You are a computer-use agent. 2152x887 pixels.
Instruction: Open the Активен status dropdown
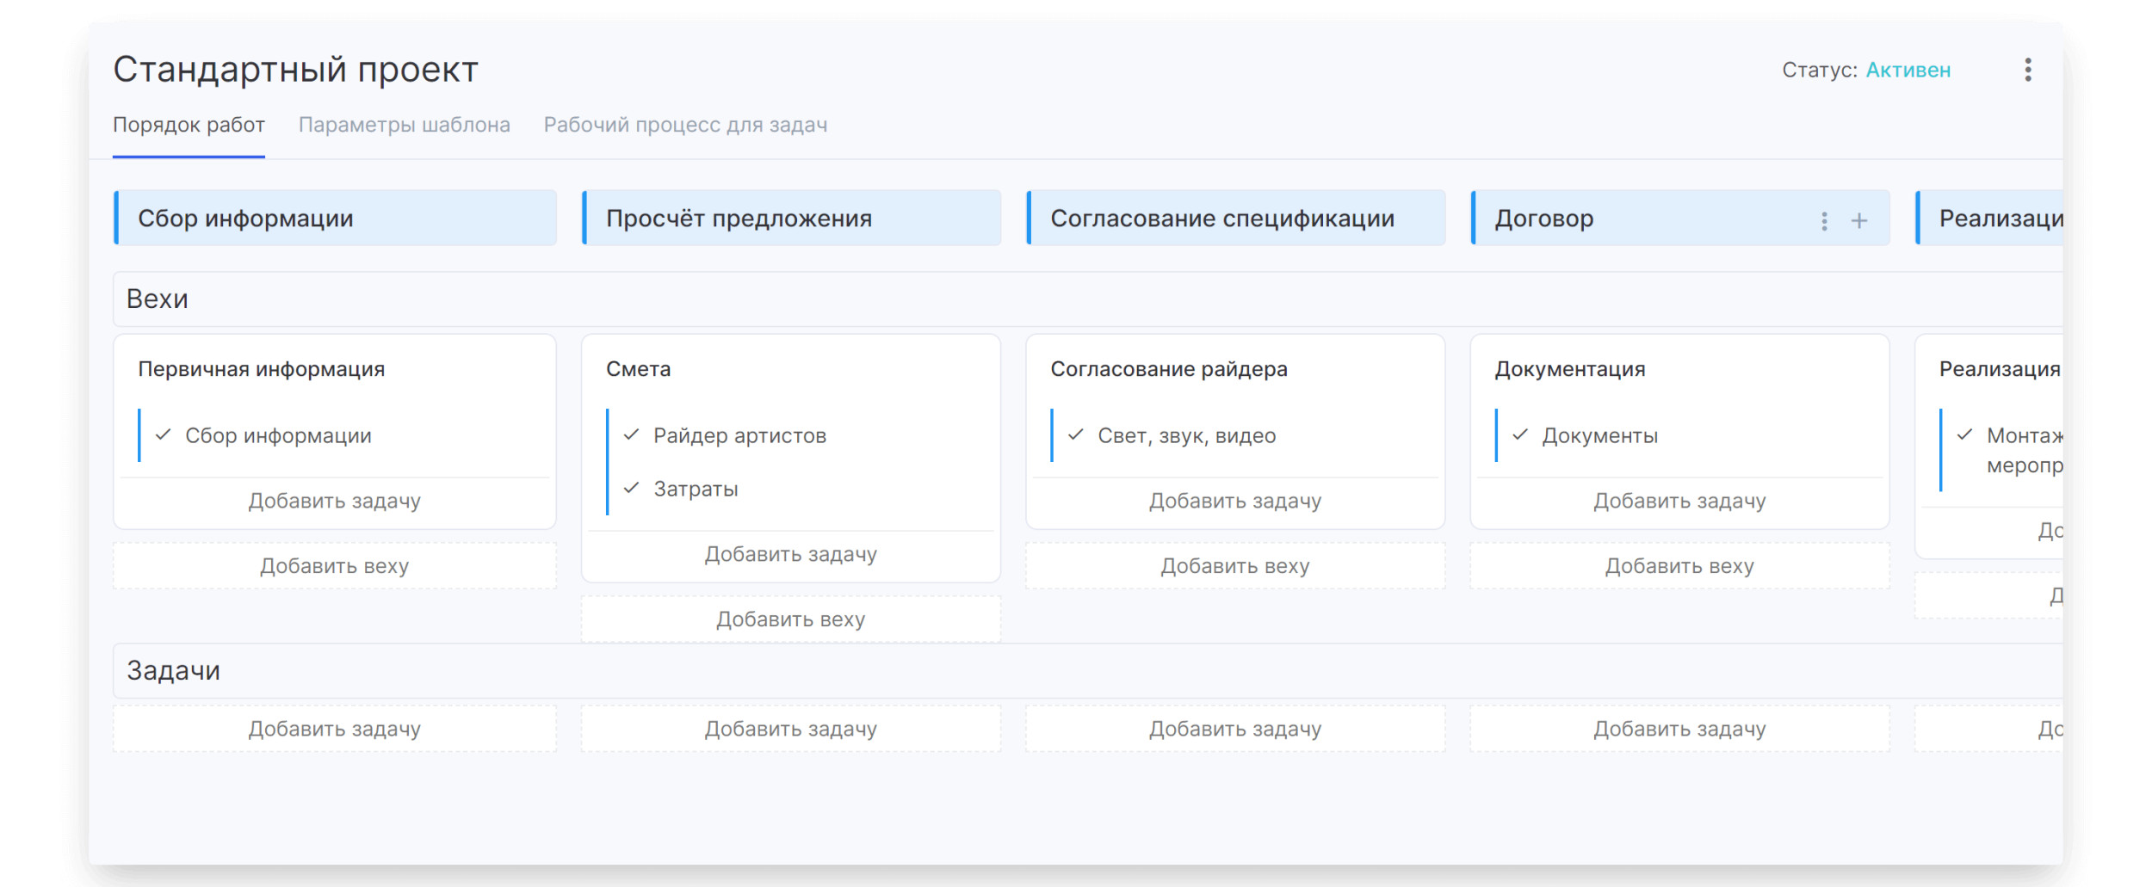(x=1908, y=71)
